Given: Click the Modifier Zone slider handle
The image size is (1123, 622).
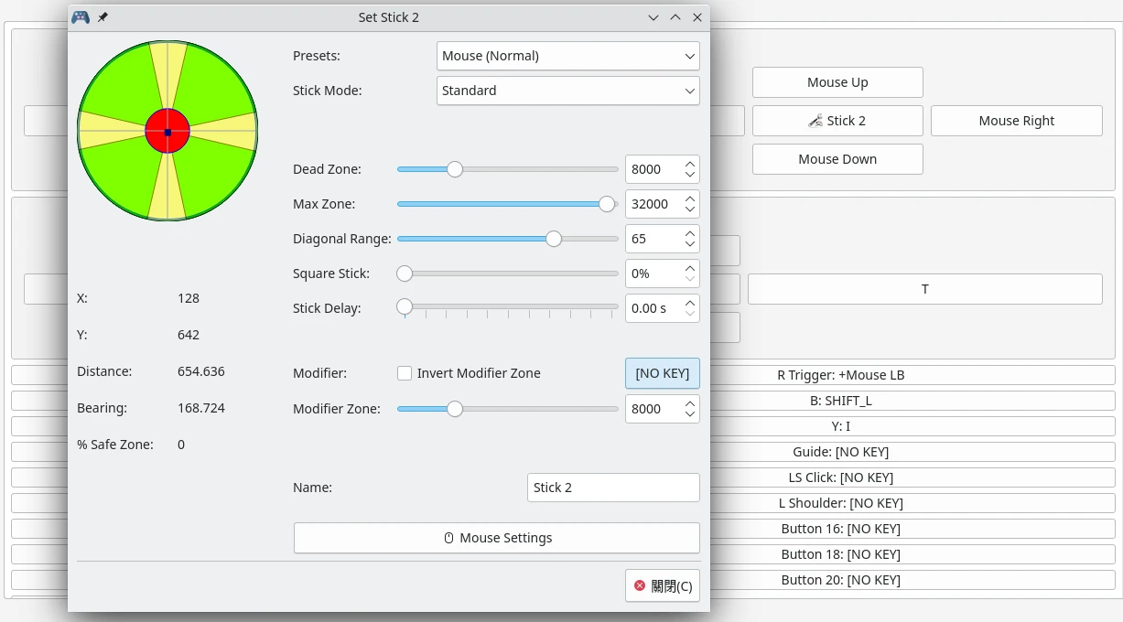Looking at the screenshot, I should (x=454, y=409).
